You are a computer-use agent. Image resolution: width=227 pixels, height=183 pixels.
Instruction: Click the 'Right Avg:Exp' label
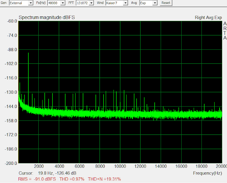point(208,17)
